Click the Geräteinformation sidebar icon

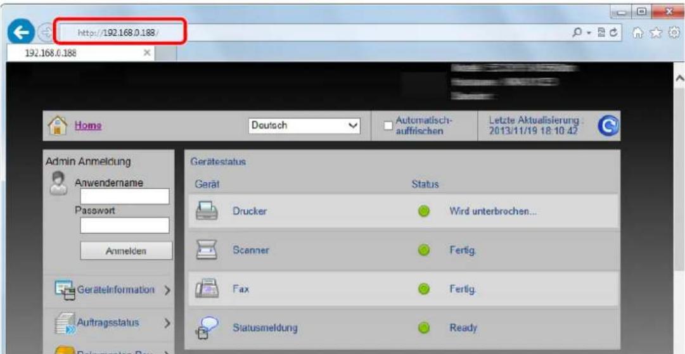click(x=65, y=290)
